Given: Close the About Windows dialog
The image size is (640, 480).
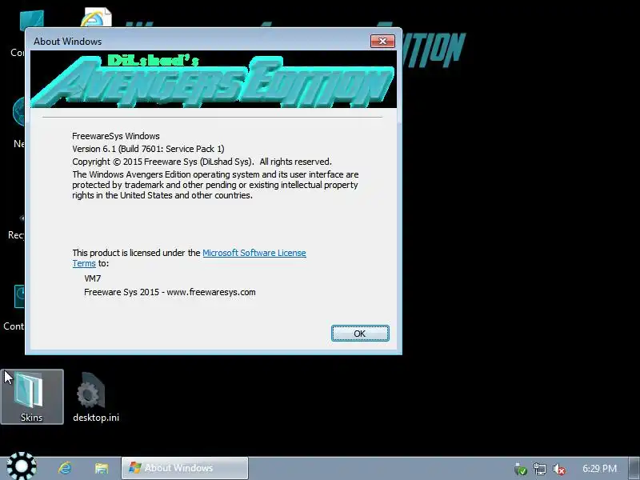Looking at the screenshot, I should point(382,42).
